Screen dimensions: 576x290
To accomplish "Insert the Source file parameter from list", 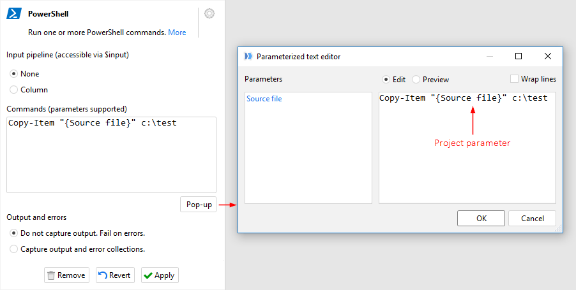I will point(264,99).
